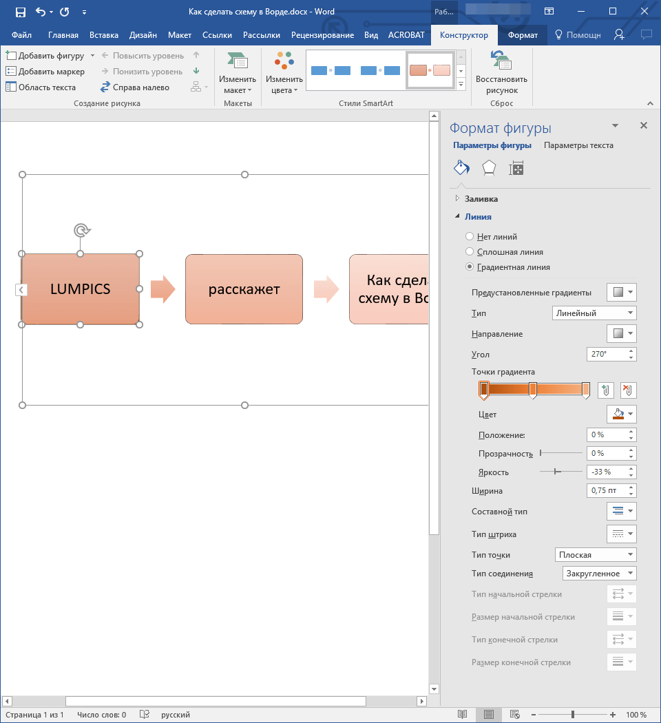Open Тип соединения dropdown showing Закругленное
661x723 pixels.
pos(598,574)
